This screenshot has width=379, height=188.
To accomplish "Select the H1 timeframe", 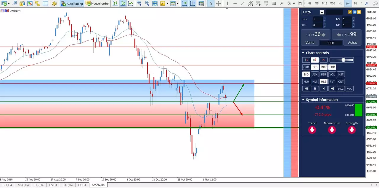I will pos(340,4).
